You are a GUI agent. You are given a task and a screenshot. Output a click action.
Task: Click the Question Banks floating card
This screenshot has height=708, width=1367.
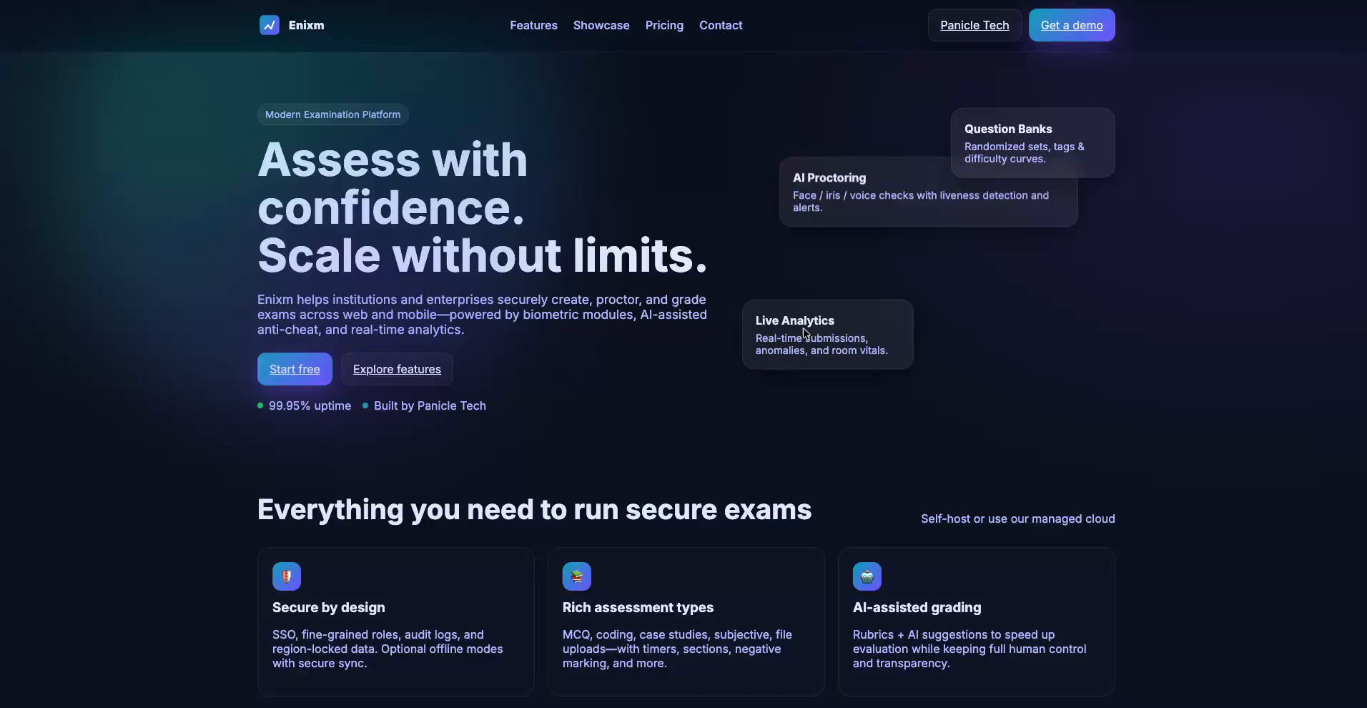(1033, 142)
